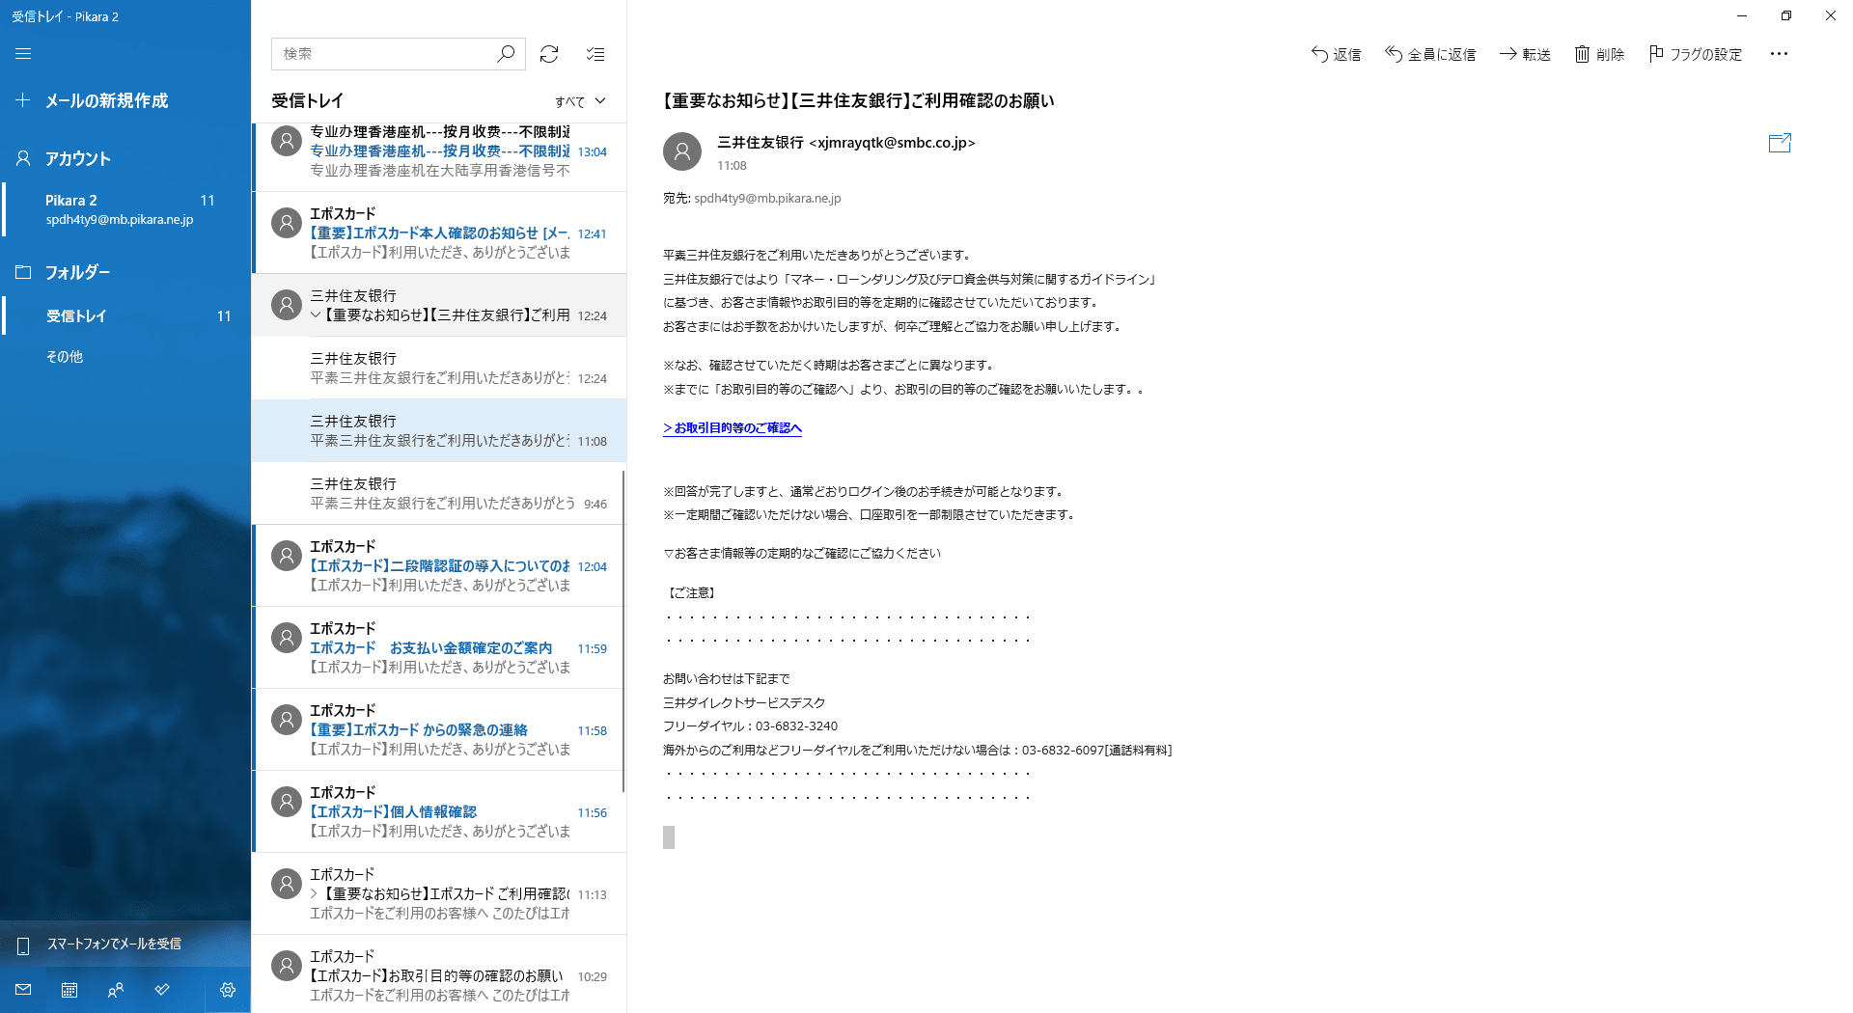Click avatar of エポスカード 12:41 email
Image resolution: width=1853 pixels, height=1013 pixels.
pyautogui.click(x=287, y=223)
